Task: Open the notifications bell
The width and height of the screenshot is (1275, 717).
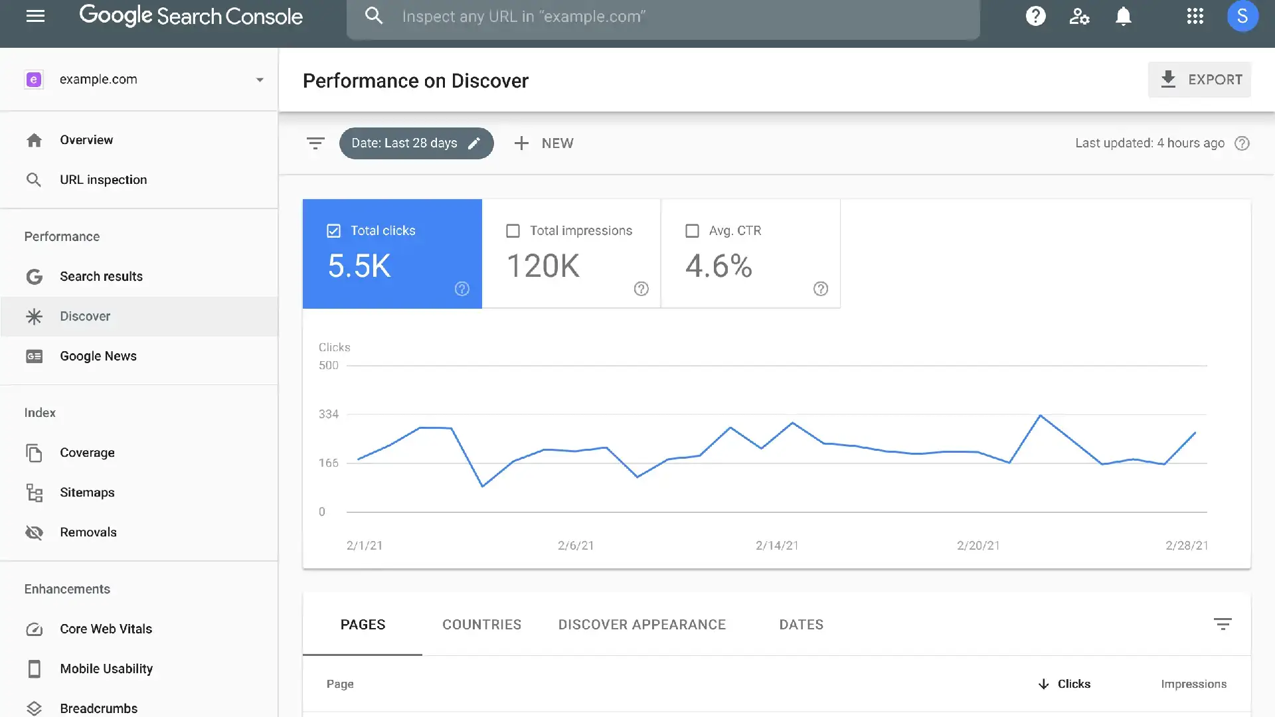Action: click(1123, 16)
